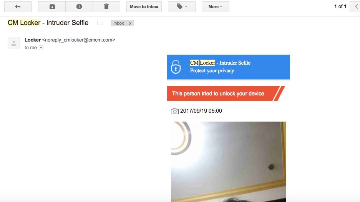Click the Move to Inbox button

(144, 7)
